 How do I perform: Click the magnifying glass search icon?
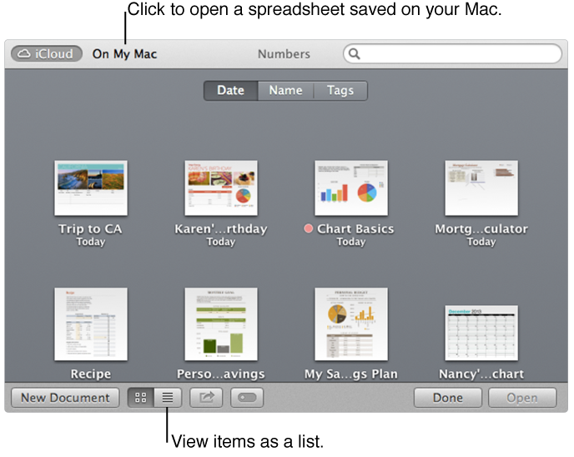355,54
